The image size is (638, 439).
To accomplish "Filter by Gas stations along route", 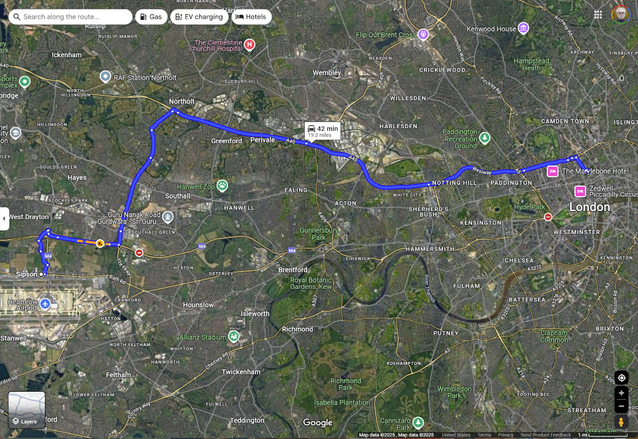I will tap(151, 17).
